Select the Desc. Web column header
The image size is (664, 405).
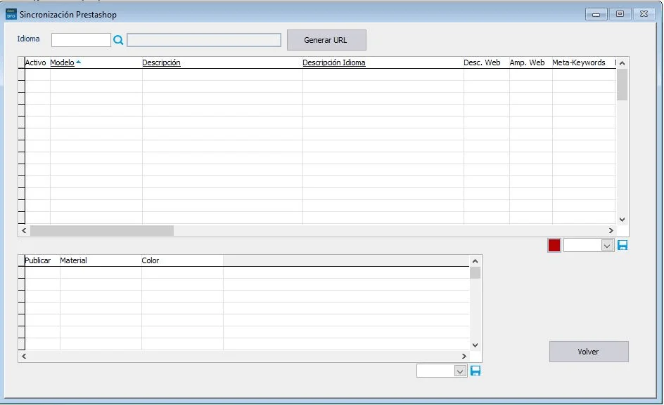[x=482, y=62]
